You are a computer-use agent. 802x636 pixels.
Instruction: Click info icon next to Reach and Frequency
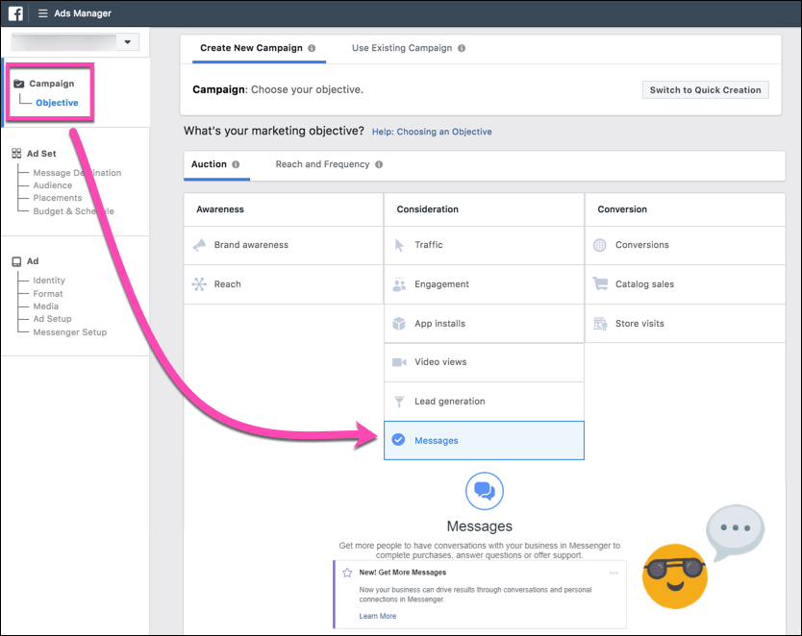pyautogui.click(x=379, y=164)
